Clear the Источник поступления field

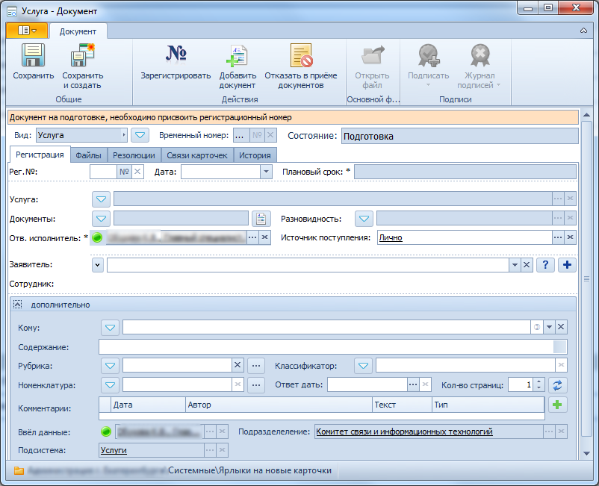(x=570, y=237)
